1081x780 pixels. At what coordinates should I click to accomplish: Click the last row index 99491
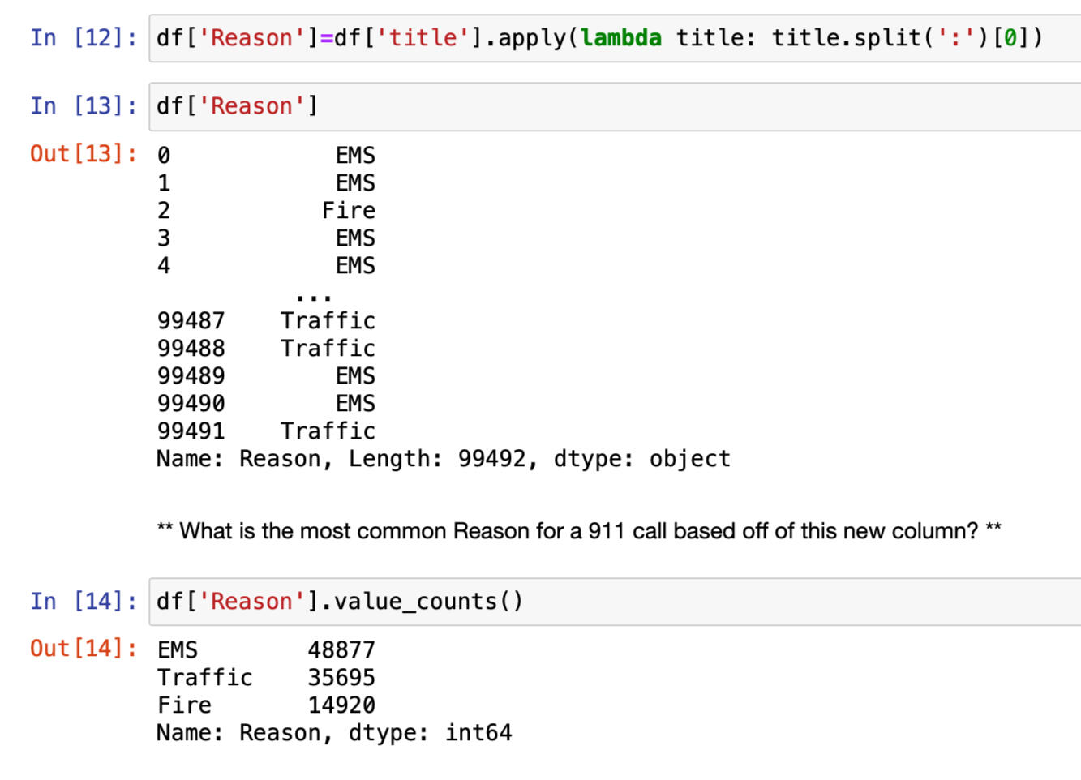point(191,431)
